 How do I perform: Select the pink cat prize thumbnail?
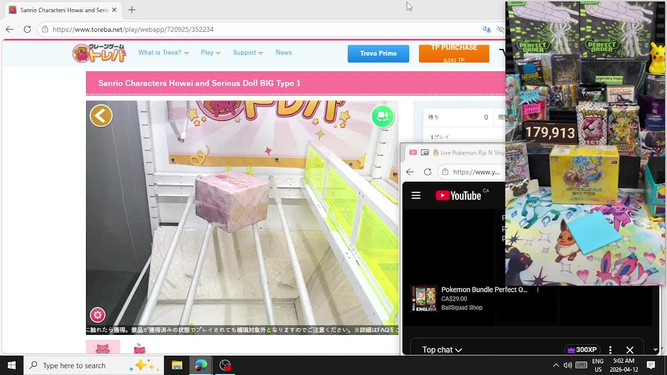point(103,347)
